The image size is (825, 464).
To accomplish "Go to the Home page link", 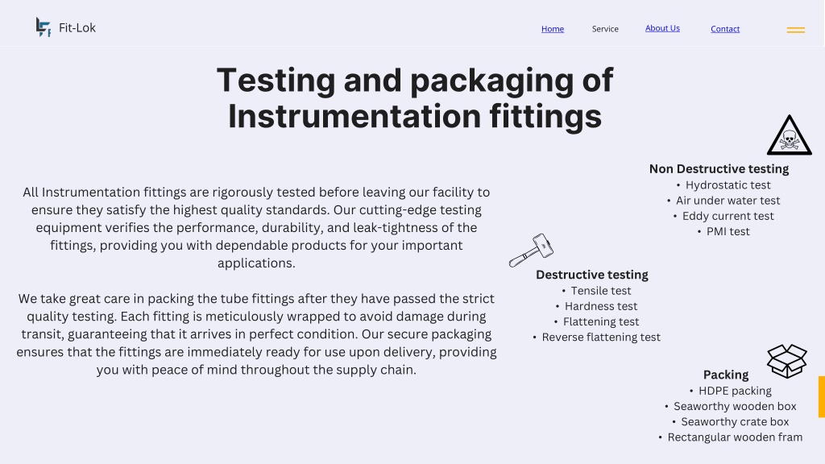I will pyautogui.click(x=553, y=29).
